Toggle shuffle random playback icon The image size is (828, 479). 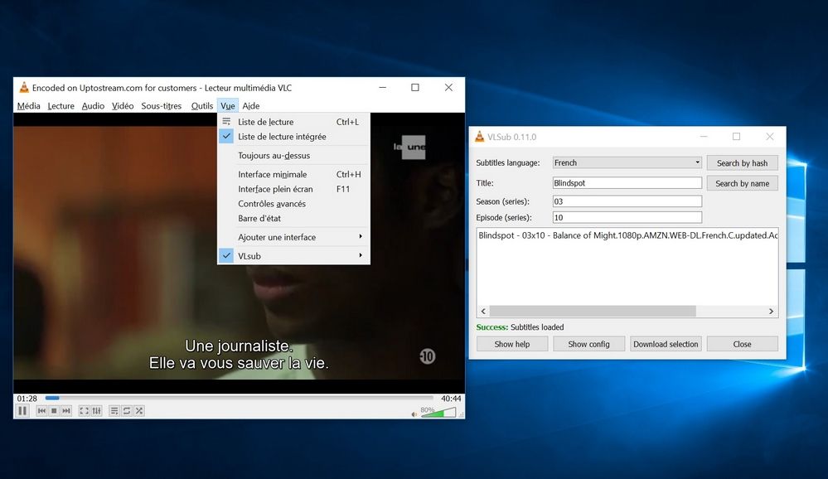pyautogui.click(x=139, y=410)
